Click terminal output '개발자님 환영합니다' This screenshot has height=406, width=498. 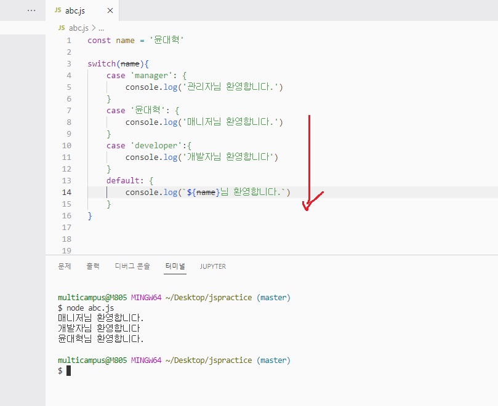(x=98, y=328)
